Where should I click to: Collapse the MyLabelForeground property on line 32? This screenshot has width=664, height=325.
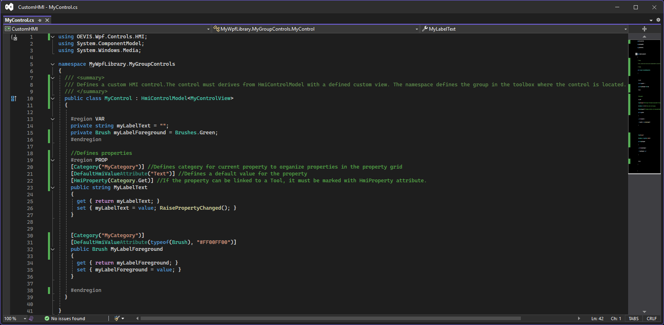click(x=52, y=249)
